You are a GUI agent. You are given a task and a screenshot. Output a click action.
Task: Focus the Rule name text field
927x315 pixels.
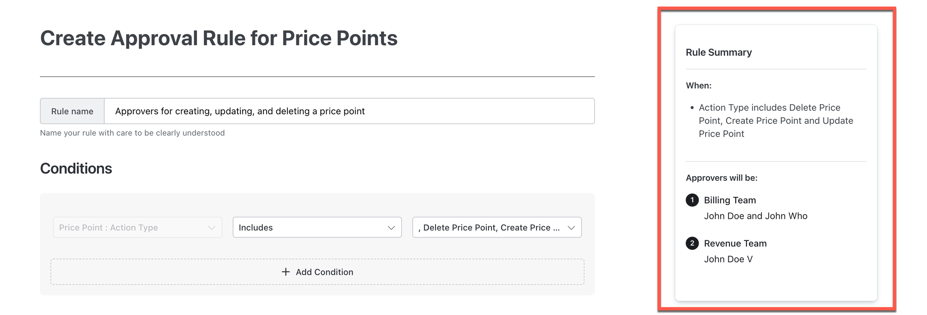tap(349, 111)
